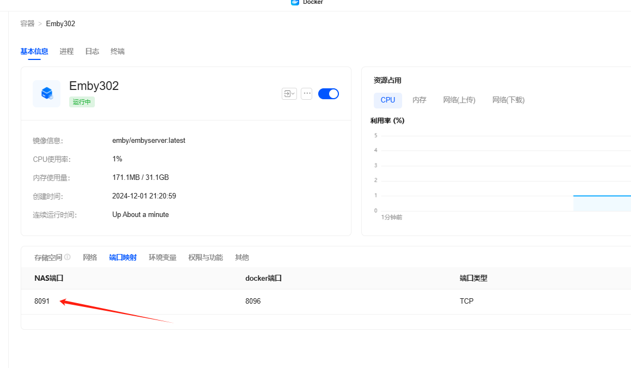Open the 终端 tab
This screenshot has width=631, height=368.
(x=118, y=52)
